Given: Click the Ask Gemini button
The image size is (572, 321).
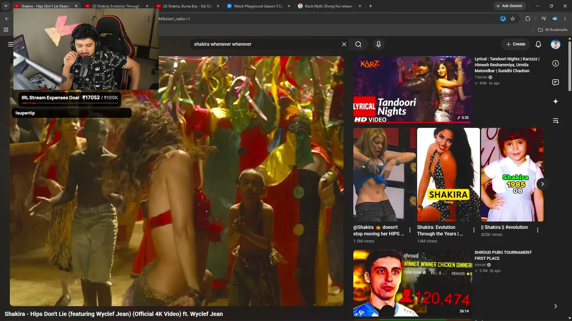Looking at the screenshot, I should coord(509,6).
